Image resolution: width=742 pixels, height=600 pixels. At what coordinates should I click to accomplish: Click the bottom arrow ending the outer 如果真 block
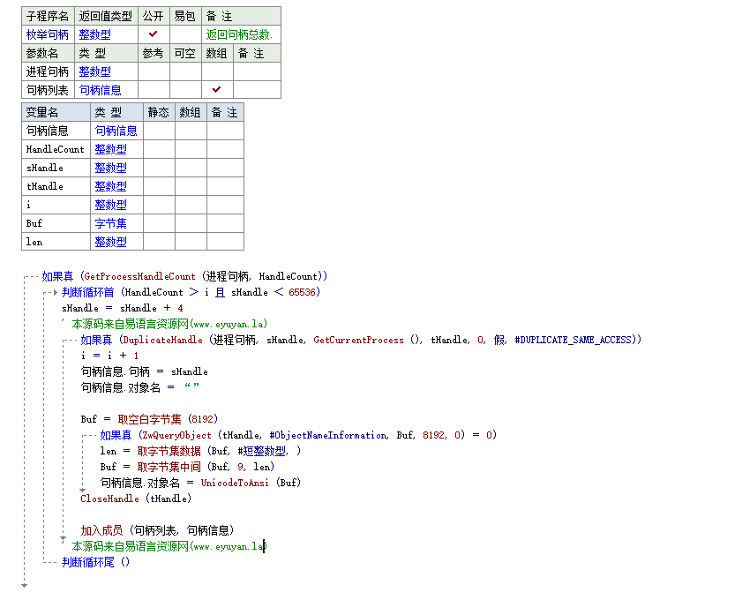click(x=24, y=586)
